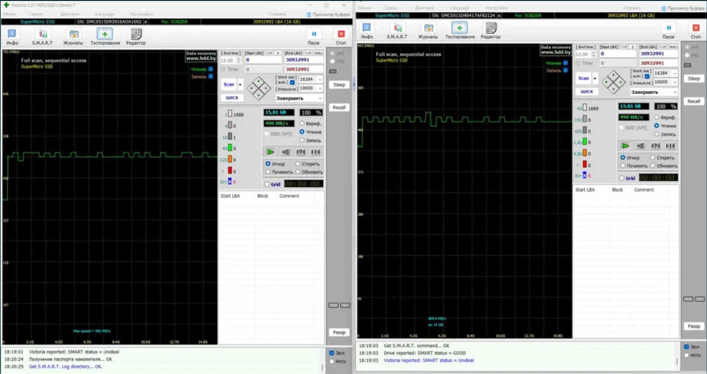This screenshot has width=707, height=374.
Task: Click QUICK button in right window
Action: point(587,92)
